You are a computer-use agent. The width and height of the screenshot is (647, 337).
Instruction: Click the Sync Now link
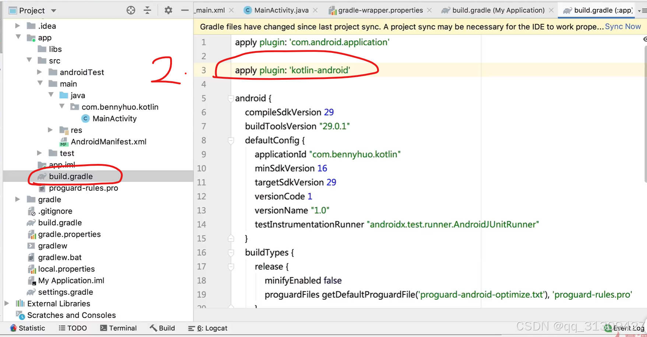click(x=623, y=26)
